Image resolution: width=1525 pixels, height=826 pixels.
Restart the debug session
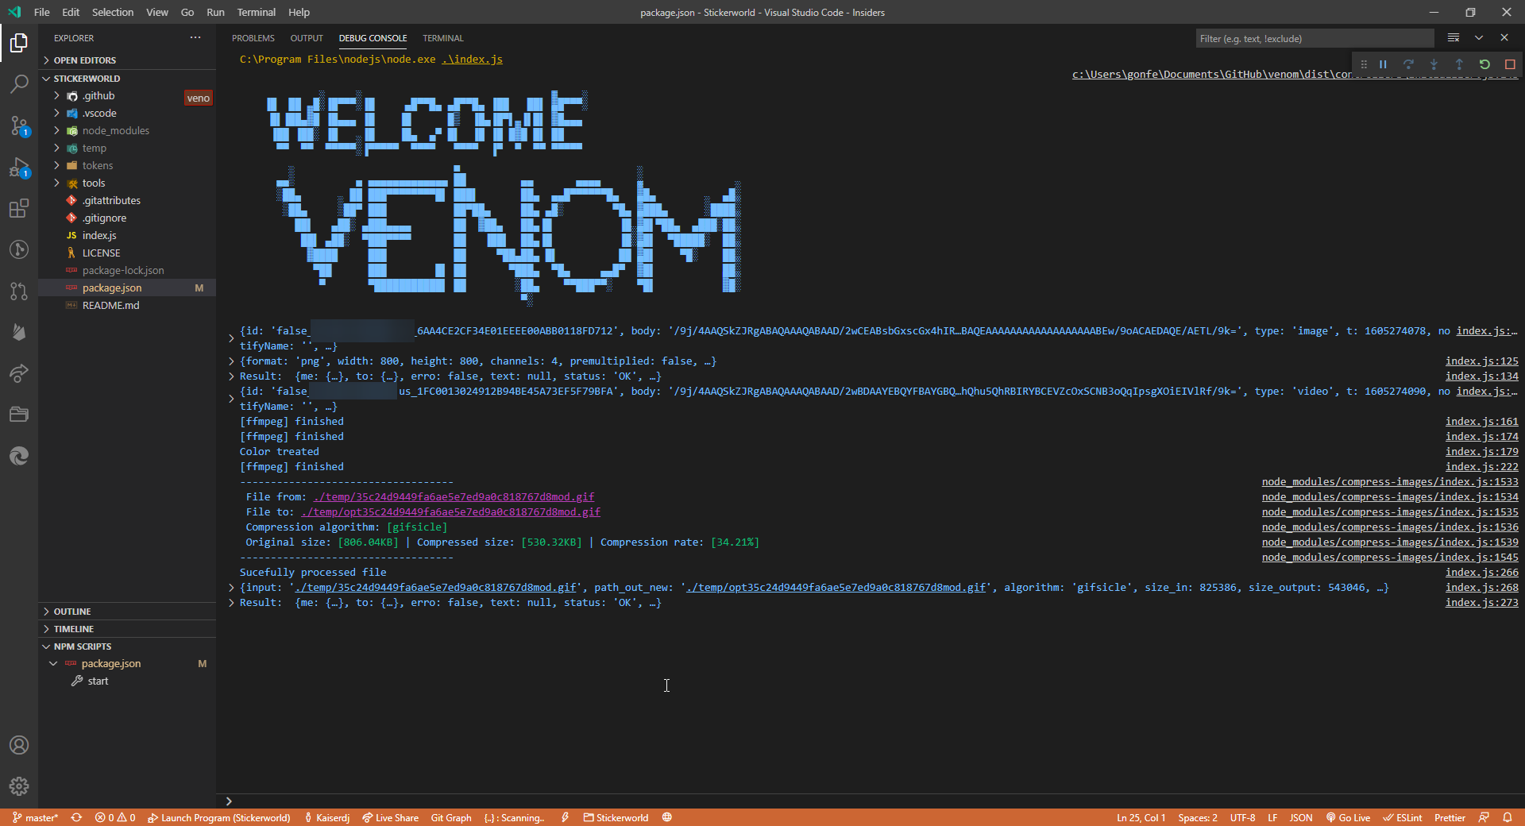1484,64
